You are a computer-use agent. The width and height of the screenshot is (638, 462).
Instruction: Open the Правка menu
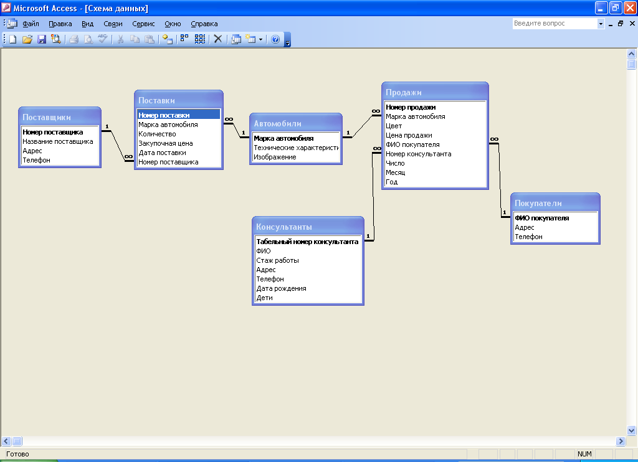tap(60, 24)
